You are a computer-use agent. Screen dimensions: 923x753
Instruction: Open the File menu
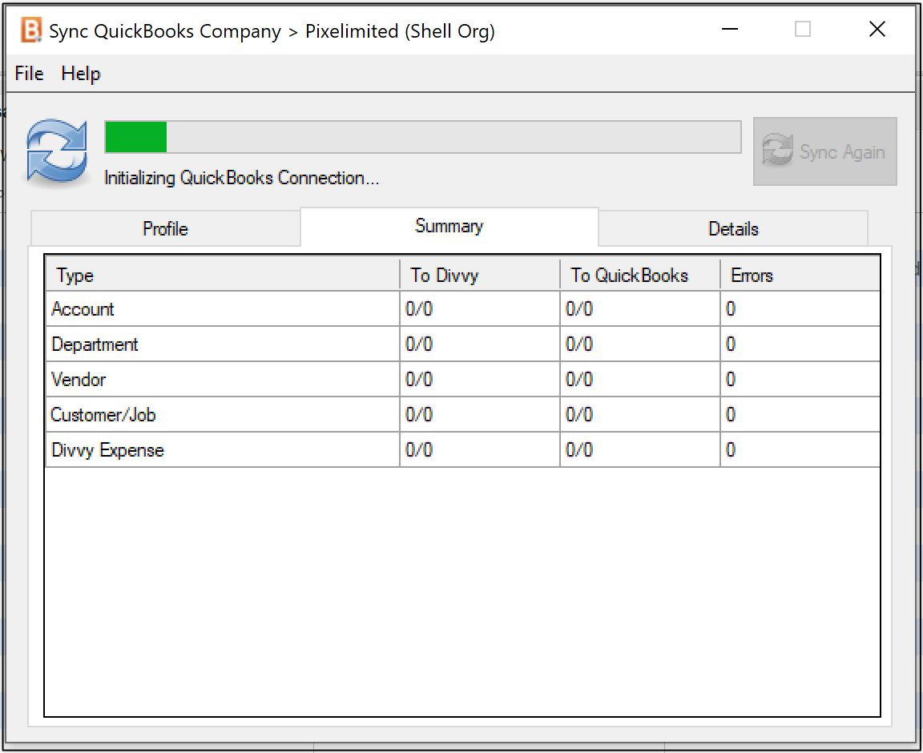[x=29, y=74]
